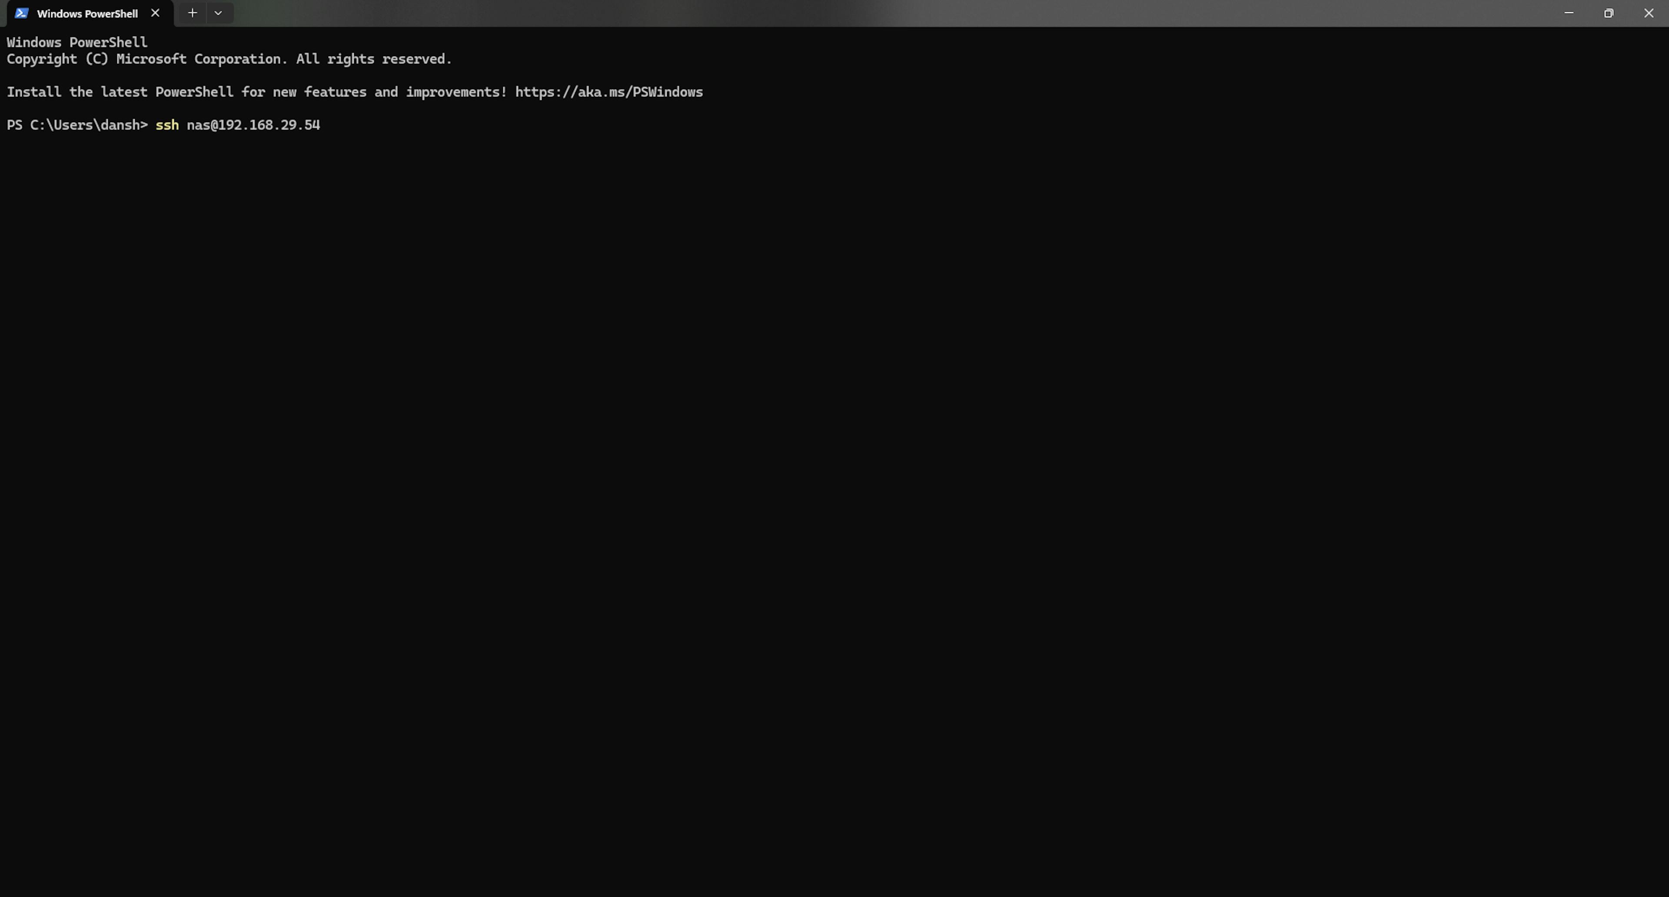1669x897 pixels.
Task: Restore down the terminal window
Action: (1609, 13)
